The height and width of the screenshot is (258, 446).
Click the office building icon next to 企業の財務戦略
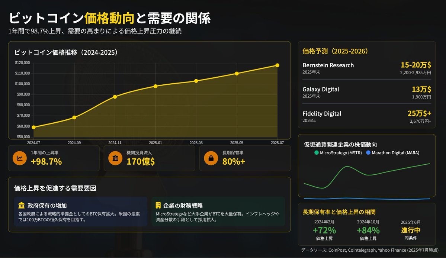click(x=158, y=206)
